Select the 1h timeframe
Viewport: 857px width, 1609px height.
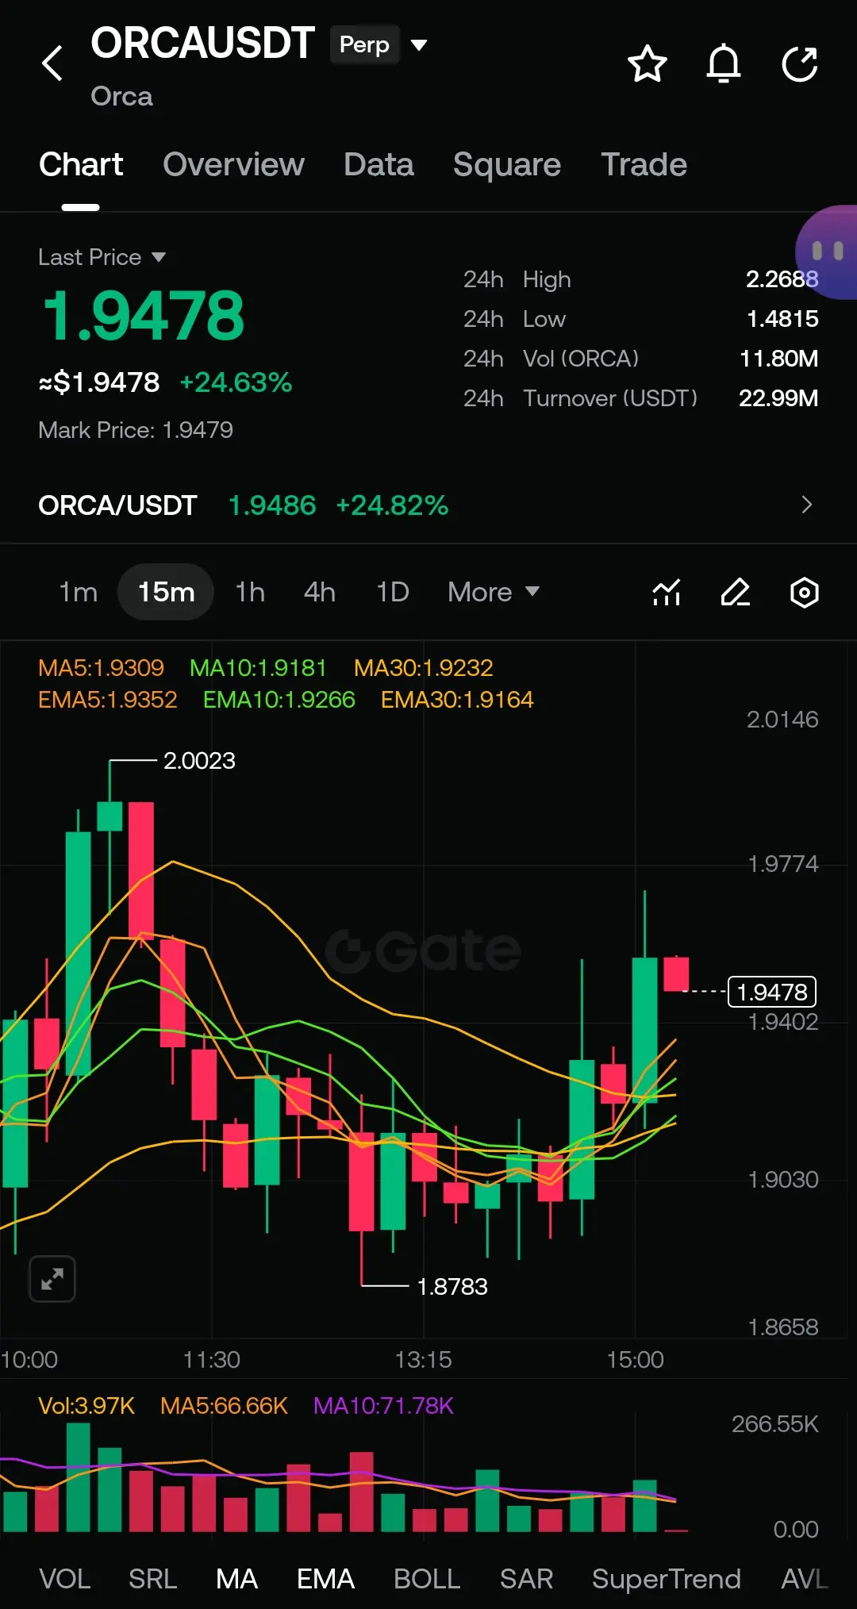[x=250, y=592]
